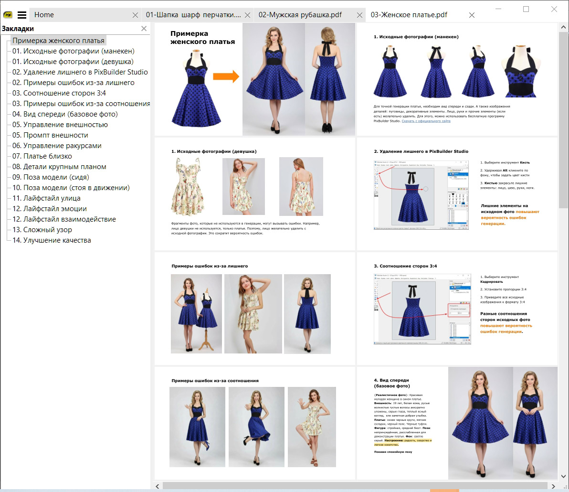Jump to bookmark 03. Соотношение сторон 3:4

[59, 93]
